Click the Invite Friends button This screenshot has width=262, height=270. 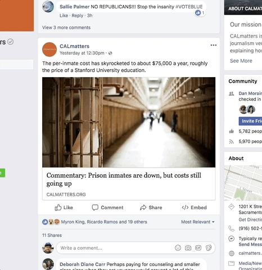pyautogui.click(x=250, y=121)
